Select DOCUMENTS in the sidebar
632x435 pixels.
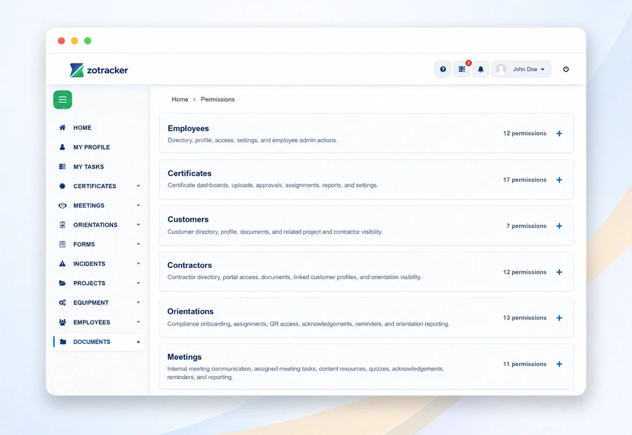[91, 342]
